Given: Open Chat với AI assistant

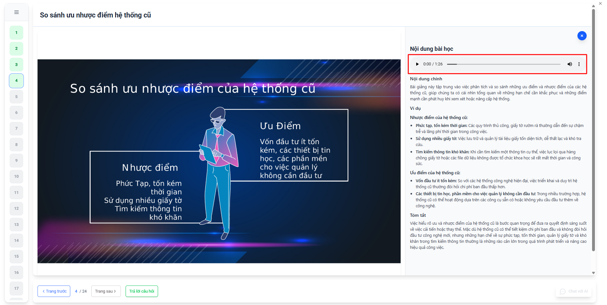Looking at the screenshot, I should pyautogui.click(x=574, y=291).
